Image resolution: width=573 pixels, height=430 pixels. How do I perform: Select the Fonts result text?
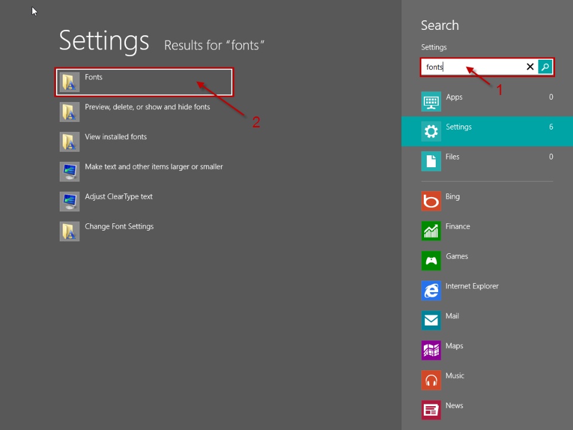click(94, 77)
